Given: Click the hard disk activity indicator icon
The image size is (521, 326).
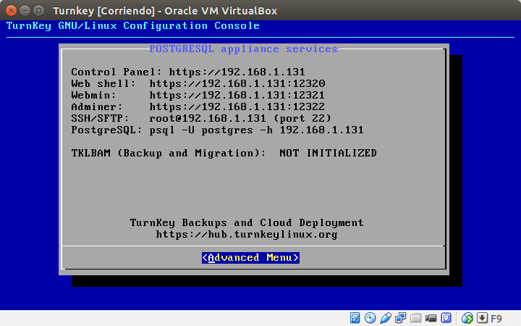Looking at the screenshot, I should [x=355, y=318].
